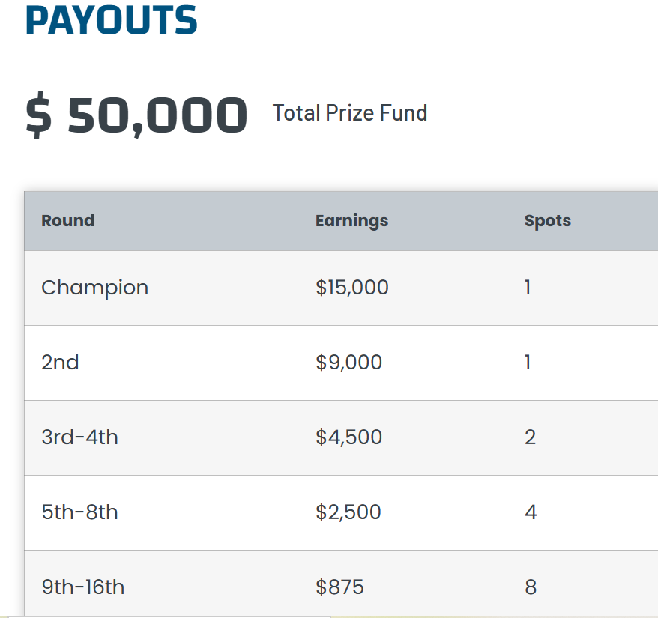Viewport: 658px width, 618px height.
Task: Select the 9th-16th row label
Action: pyautogui.click(x=83, y=587)
